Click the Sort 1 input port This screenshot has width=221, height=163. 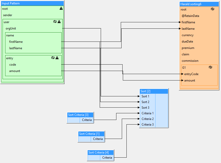pyautogui.click(x=145, y=96)
